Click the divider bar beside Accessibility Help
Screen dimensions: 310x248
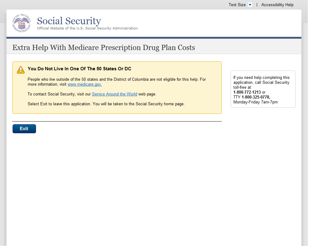(257, 5)
